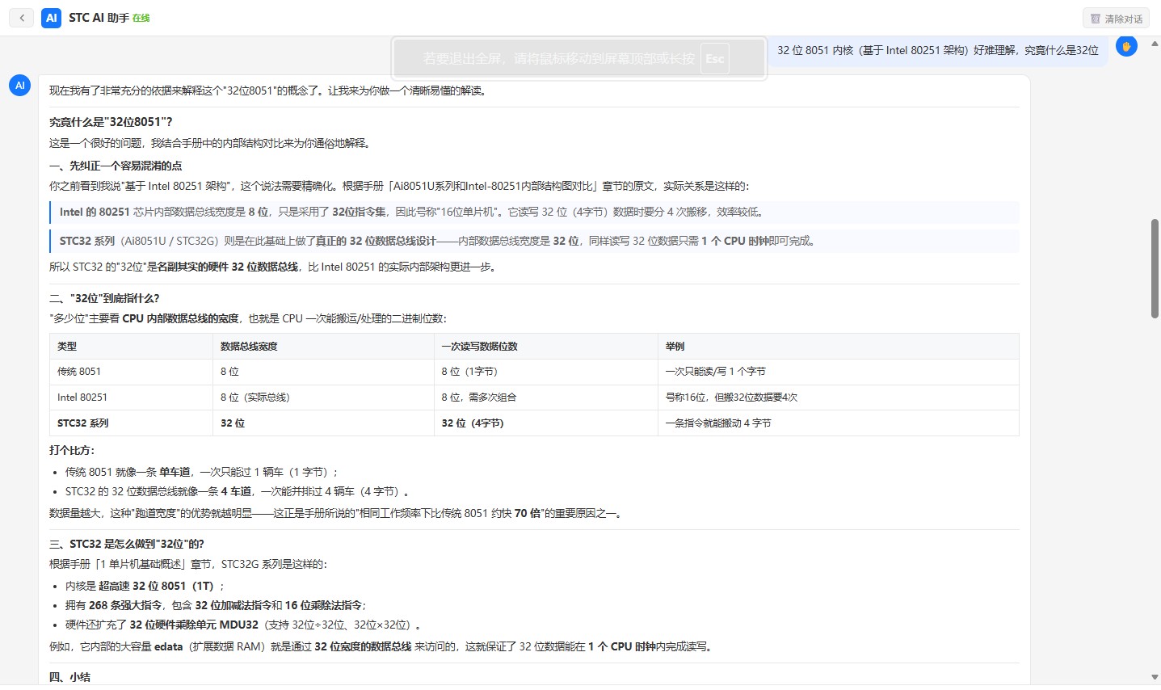Click the 类型 table header
Viewport: 1161px width, 690px height.
coord(131,346)
